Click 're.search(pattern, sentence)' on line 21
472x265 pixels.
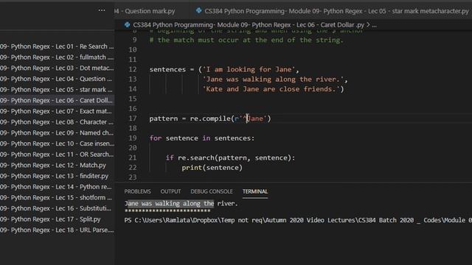coord(235,158)
